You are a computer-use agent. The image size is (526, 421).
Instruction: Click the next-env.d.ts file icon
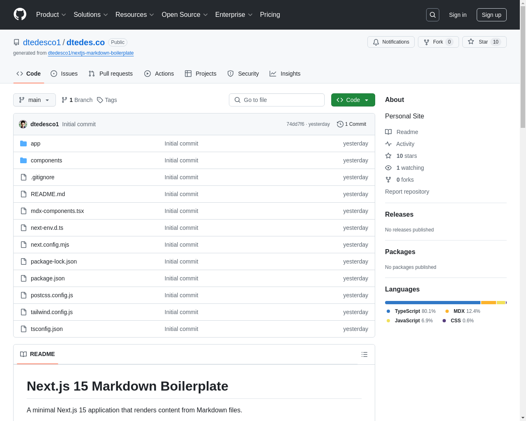tap(23, 228)
